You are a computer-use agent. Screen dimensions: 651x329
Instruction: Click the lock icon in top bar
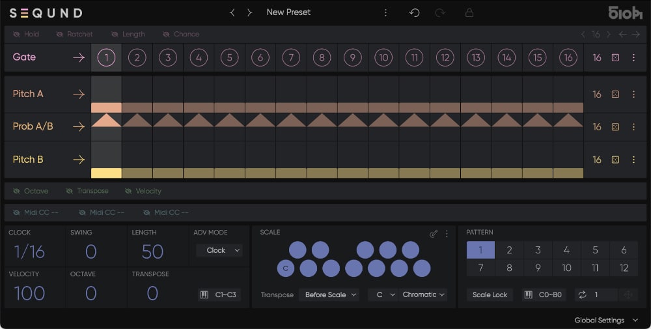(x=469, y=13)
